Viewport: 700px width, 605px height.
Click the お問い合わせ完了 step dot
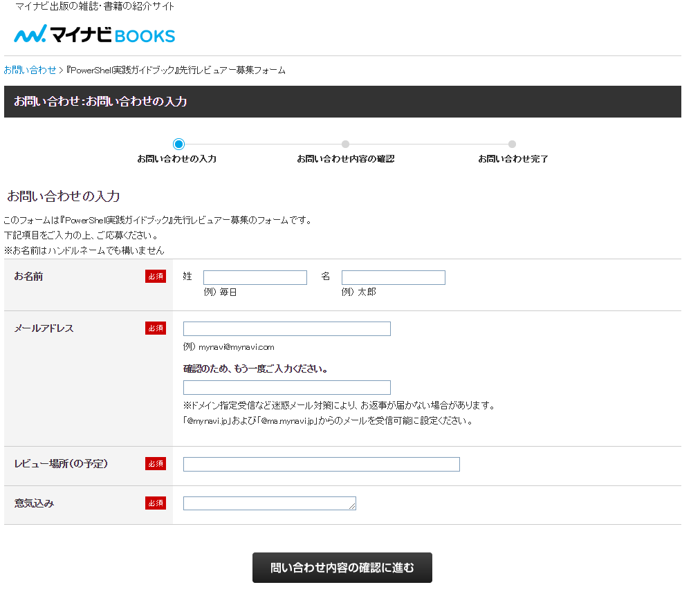[x=512, y=144]
